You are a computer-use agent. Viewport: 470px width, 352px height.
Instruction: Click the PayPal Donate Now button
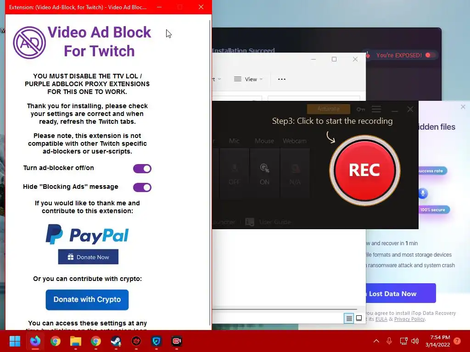[88, 257]
